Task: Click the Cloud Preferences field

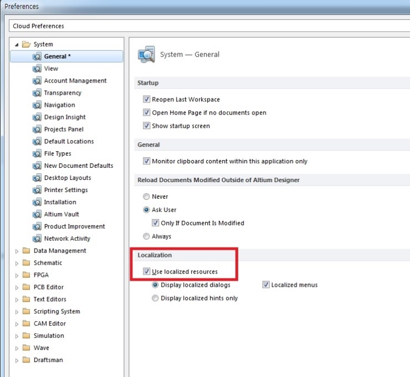Action: 209,26
